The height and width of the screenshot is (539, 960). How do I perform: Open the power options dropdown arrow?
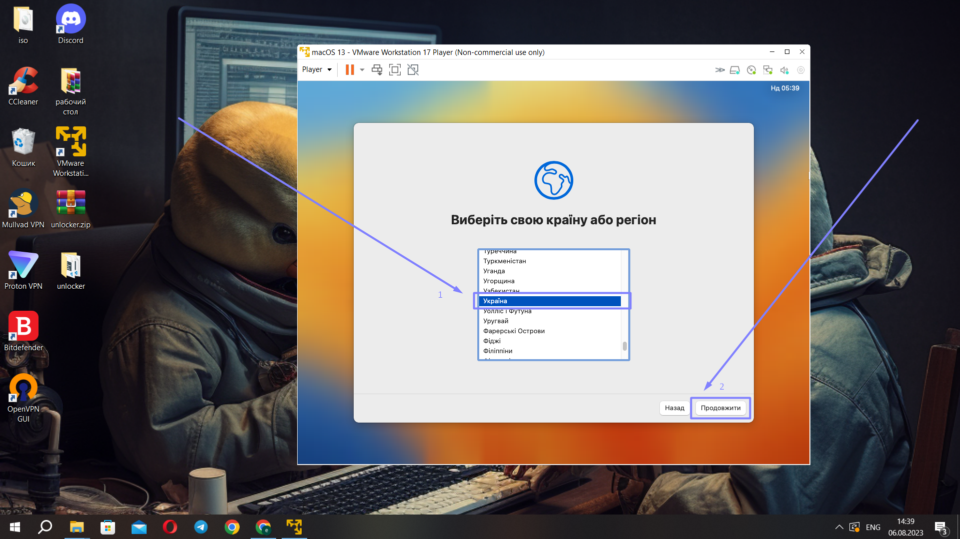362,70
